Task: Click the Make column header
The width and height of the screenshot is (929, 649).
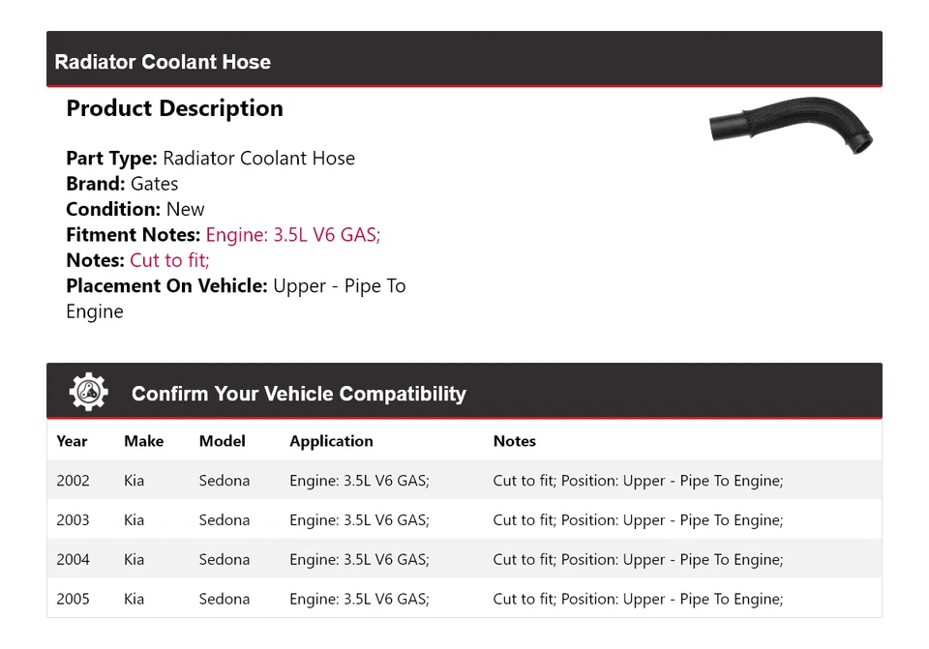Action: pos(143,441)
